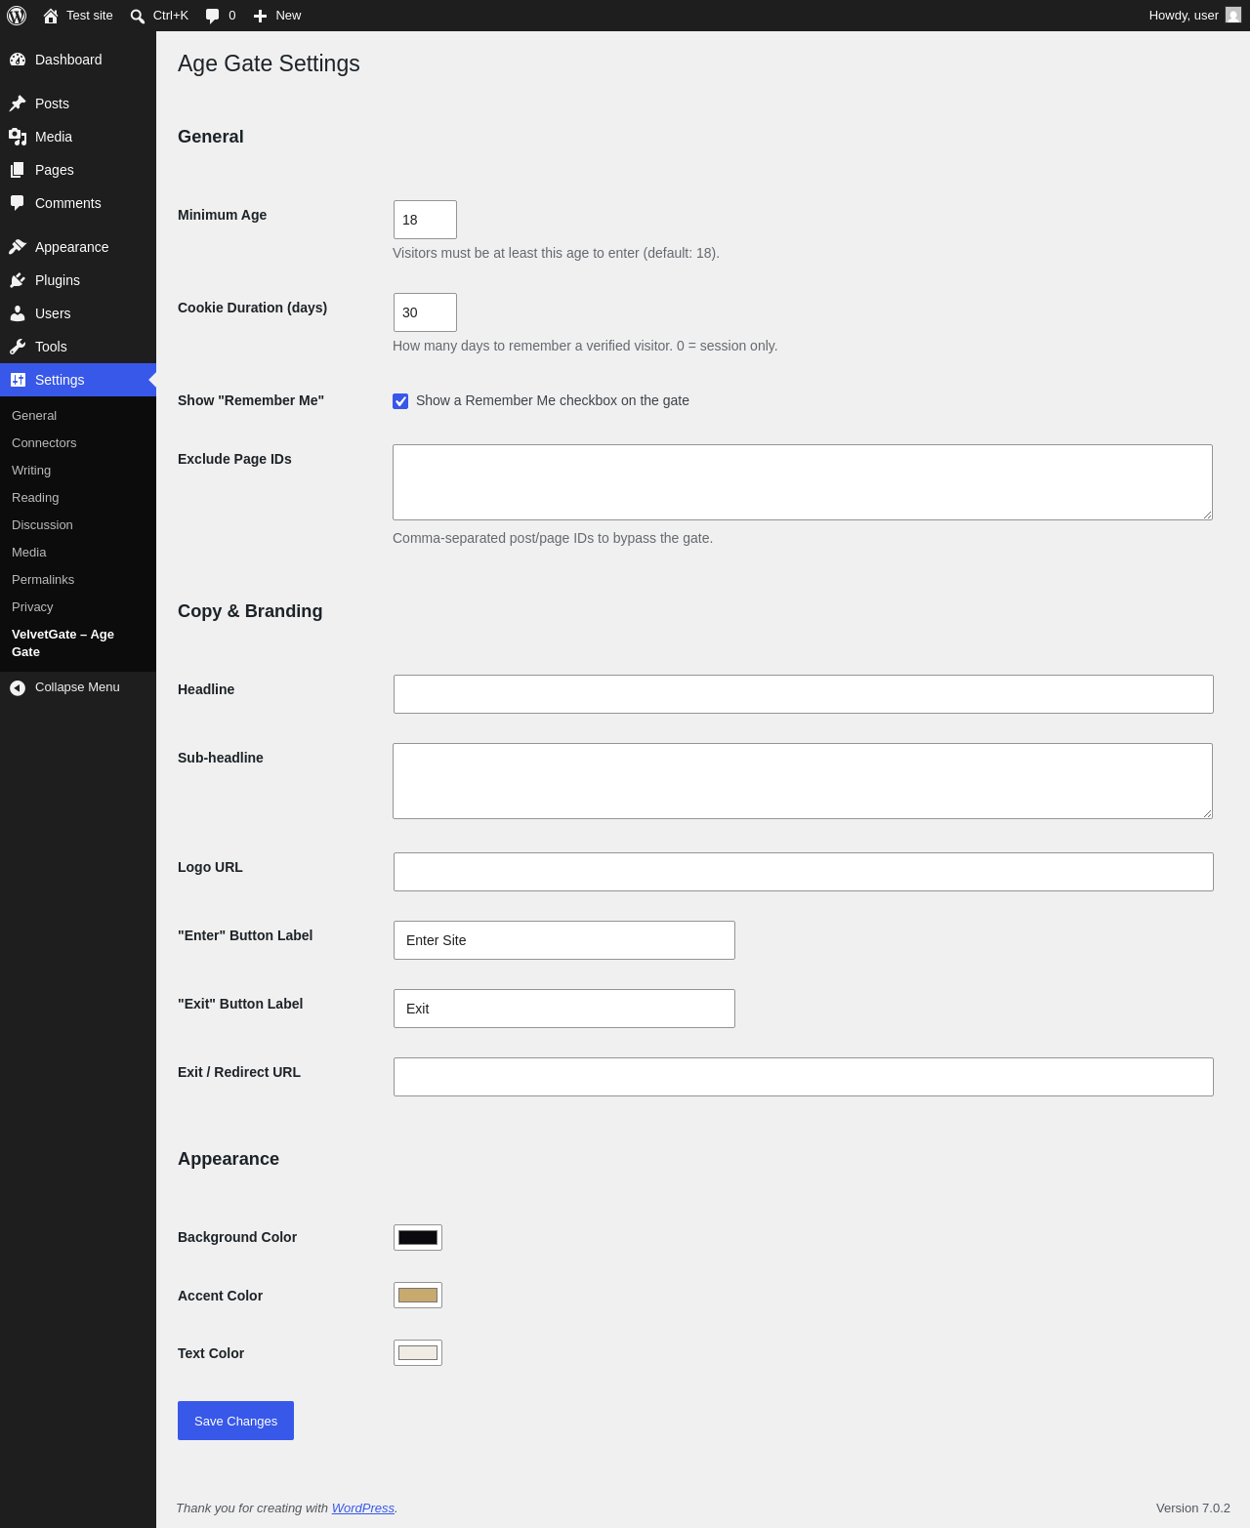Focus the Minimum Age number field

[x=425, y=220]
